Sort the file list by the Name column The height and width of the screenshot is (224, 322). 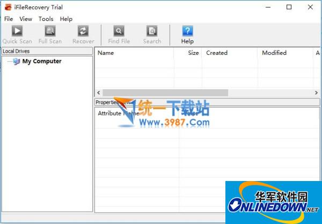134,53
